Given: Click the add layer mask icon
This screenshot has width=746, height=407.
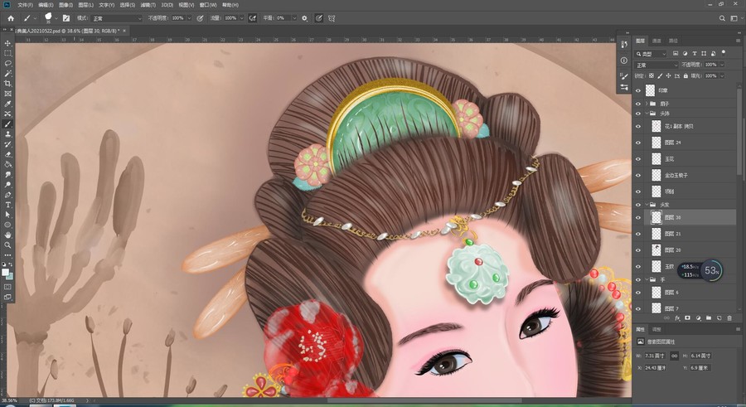Looking at the screenshot, I should tap(687, 318).
